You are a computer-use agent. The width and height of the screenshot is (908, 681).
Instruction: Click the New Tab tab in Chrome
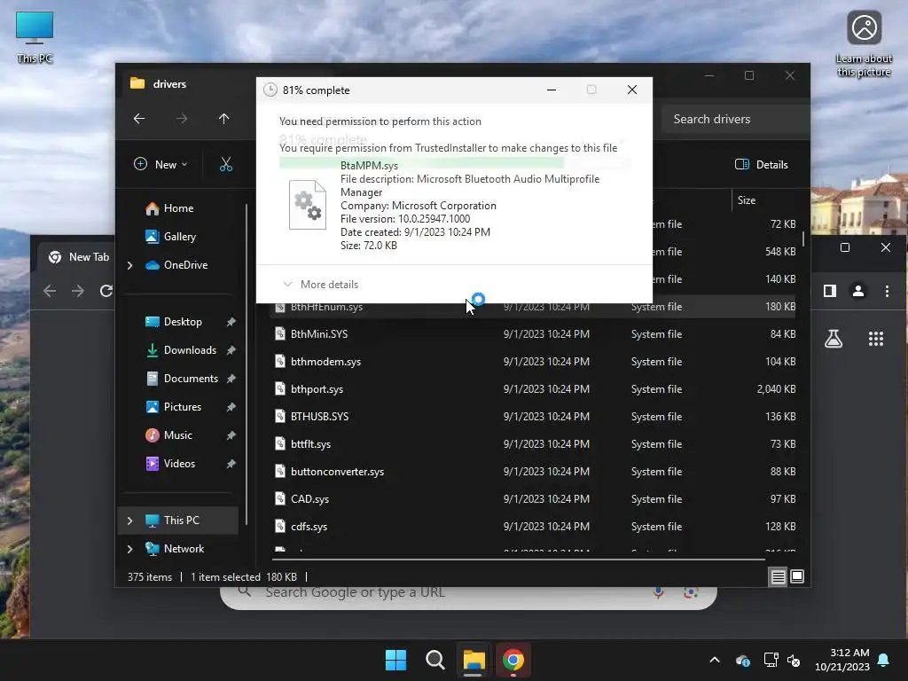coord(78,257)
